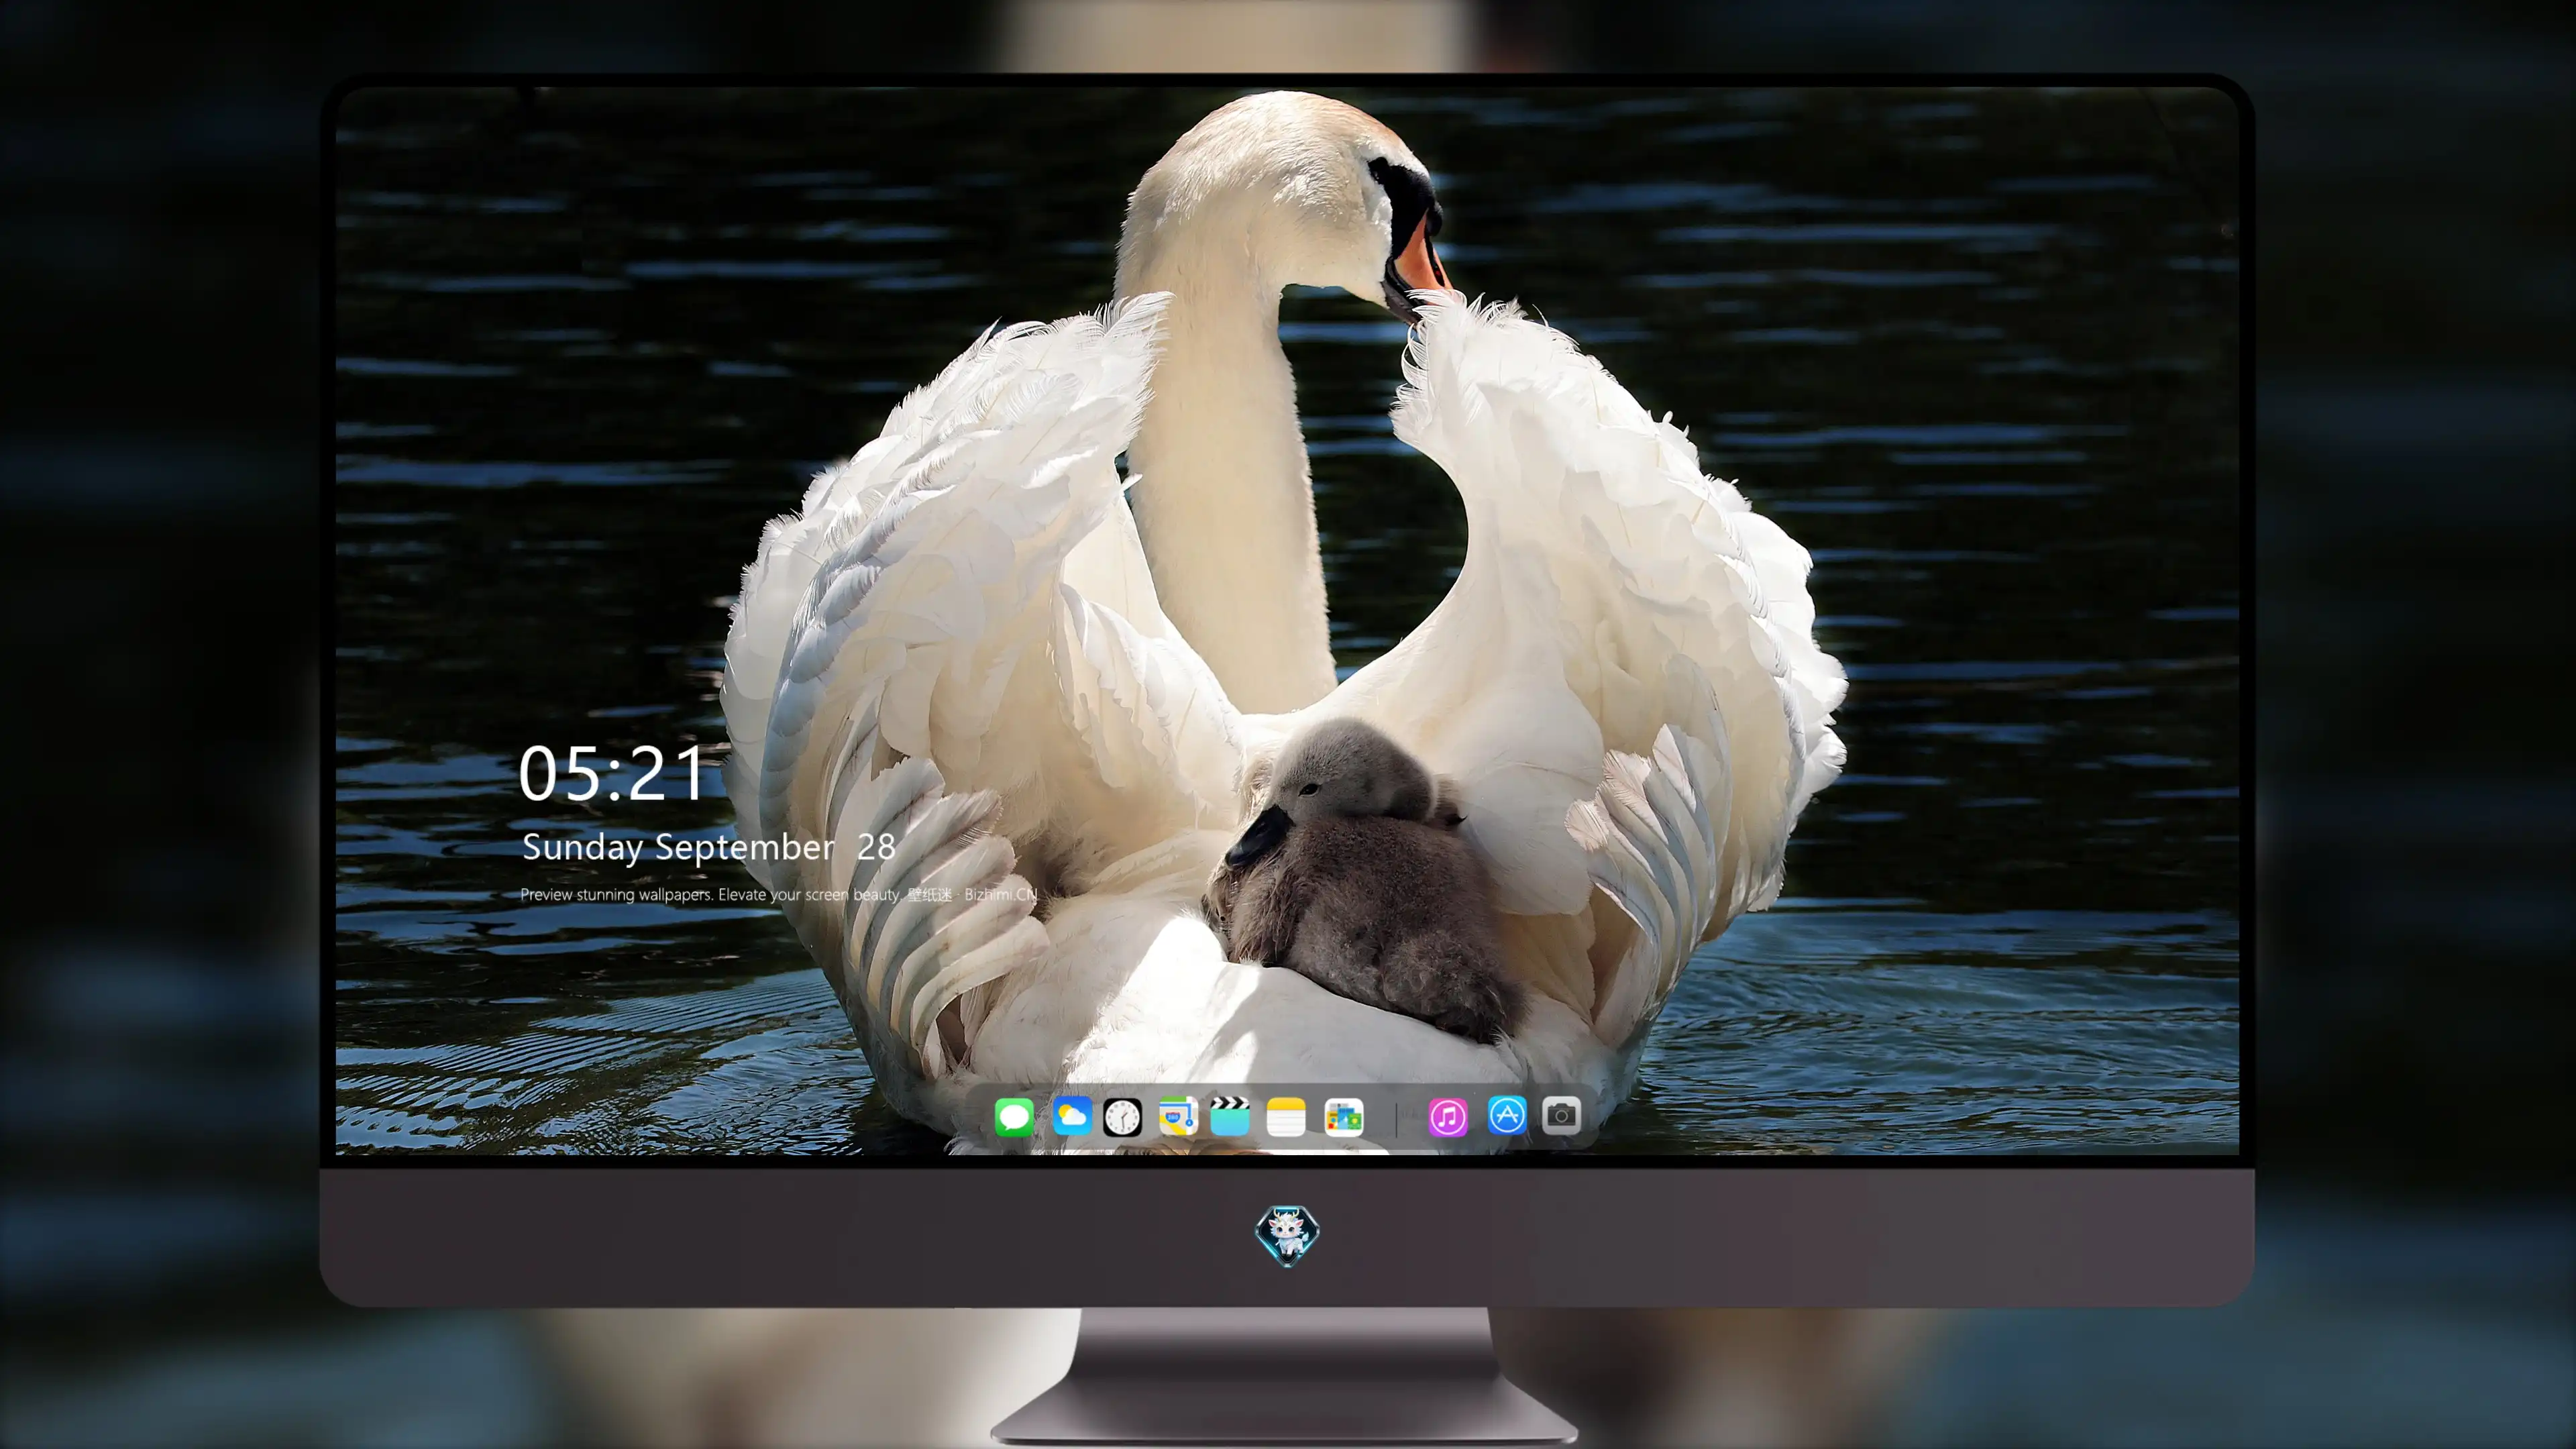2576x1449 pixels.
Task: Click the dragon mascot logo on monitor chin
Action: tap(1287, 1235)
